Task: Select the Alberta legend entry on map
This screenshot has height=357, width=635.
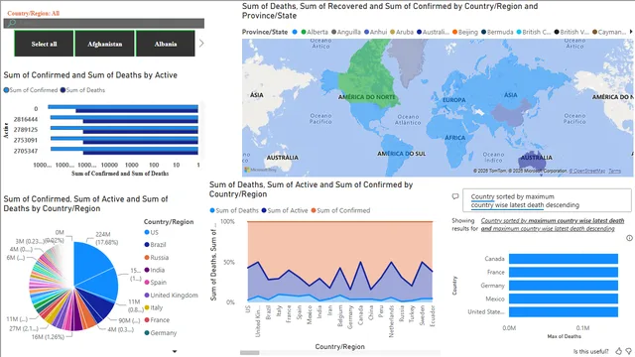Action: (315, 32)
